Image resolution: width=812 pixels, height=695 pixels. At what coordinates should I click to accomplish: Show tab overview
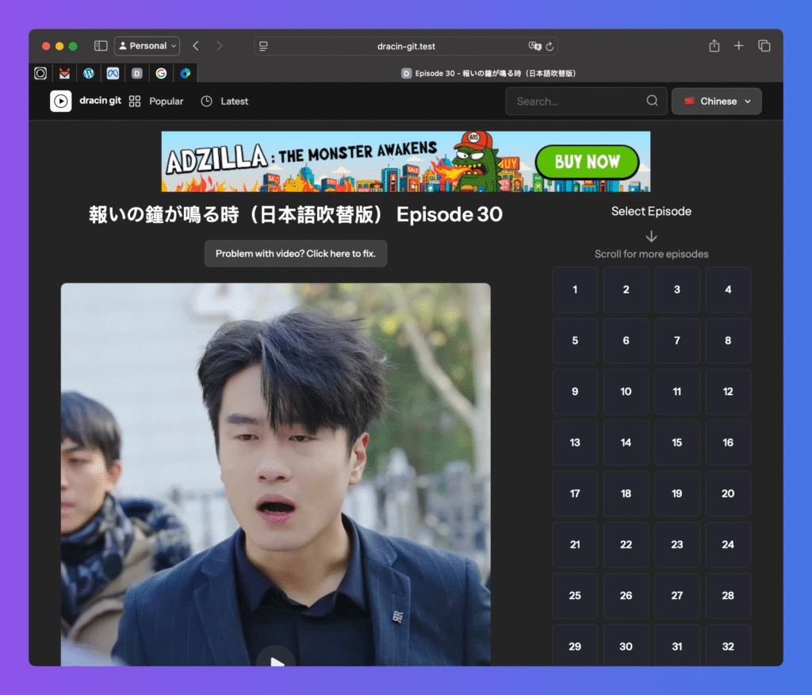coord(764,46)
